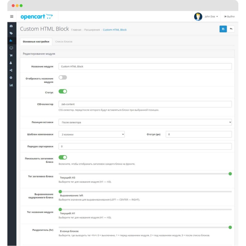Click the 'Порядок сортировки' input field
The width and height of the screenshot is (246, 246).
pos(145,147)
